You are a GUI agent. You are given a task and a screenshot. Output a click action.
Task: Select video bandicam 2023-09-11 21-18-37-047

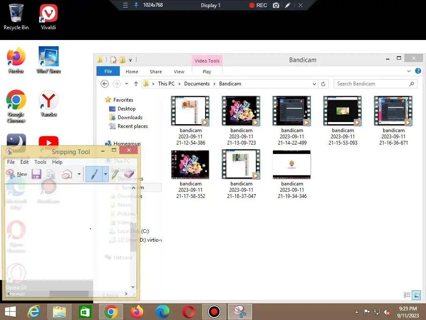click(241, 174)
